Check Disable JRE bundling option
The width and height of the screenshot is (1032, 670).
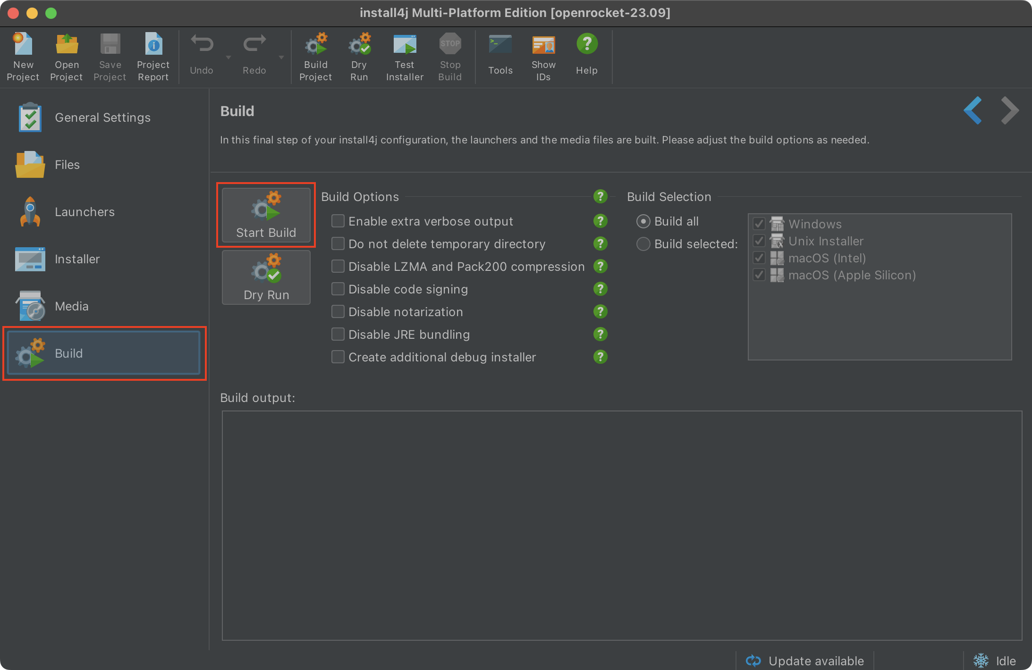338,334
